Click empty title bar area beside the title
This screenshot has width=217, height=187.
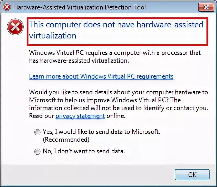[x=172, y=7]
